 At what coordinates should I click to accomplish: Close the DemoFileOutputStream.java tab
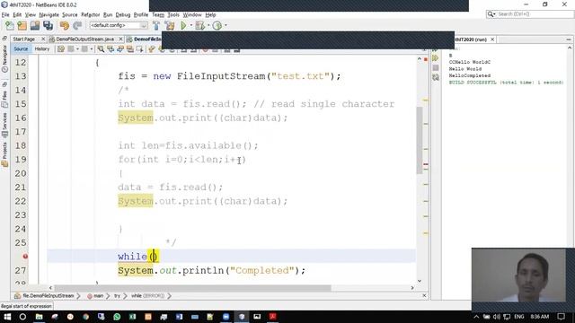click(x=120, y=39)
